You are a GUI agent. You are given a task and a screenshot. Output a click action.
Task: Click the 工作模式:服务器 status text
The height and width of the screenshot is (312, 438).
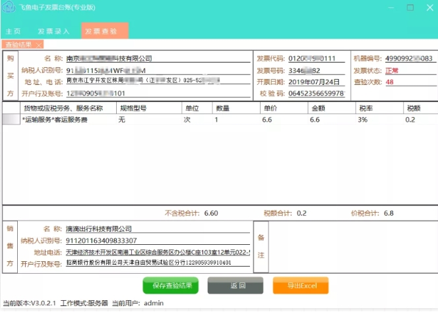click(x=84, y=303)
